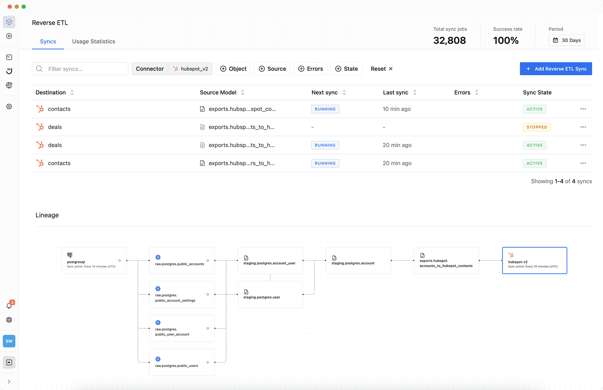Add an Object filter
The width and height of the screenshot is (603, 390).
(x=233, y=69)
